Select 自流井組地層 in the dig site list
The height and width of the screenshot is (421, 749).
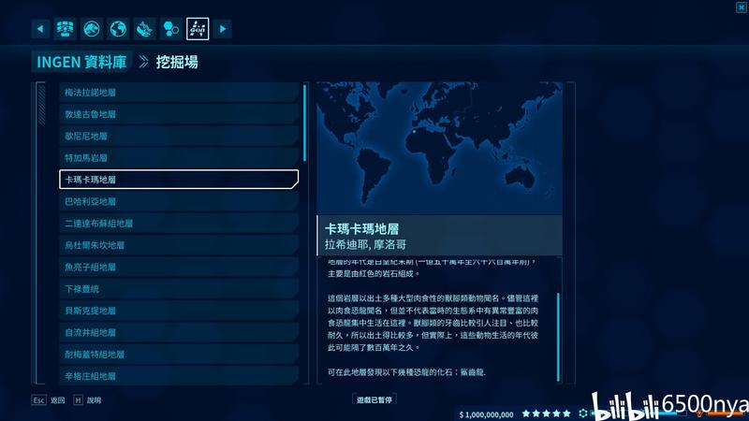pyautogui.click(x=179, y=333)
